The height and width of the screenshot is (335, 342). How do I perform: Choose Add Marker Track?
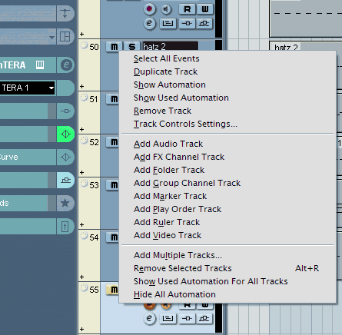click(170, 196)
